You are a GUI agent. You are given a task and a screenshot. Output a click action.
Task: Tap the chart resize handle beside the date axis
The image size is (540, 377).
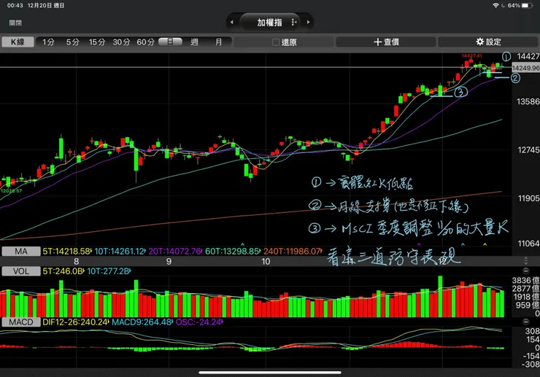525,260
